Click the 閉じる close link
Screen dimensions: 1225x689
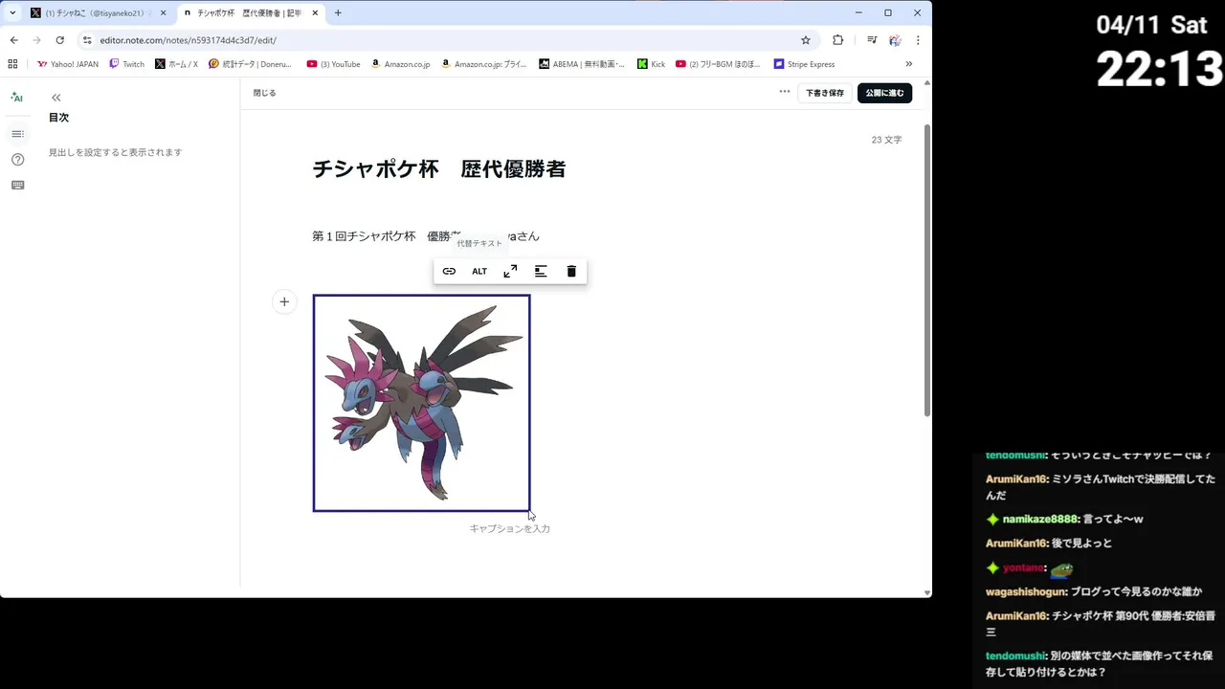point(265,93)
